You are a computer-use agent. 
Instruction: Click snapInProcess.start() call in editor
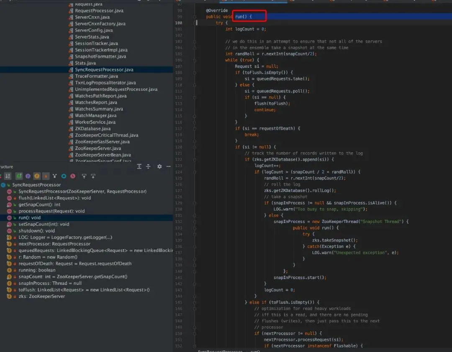coord(300,277)
